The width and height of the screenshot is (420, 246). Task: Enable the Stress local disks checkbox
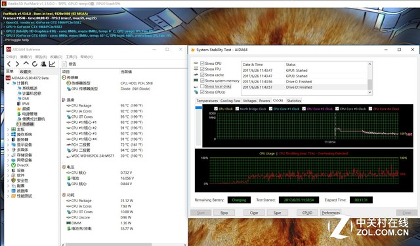click(202, 86)
